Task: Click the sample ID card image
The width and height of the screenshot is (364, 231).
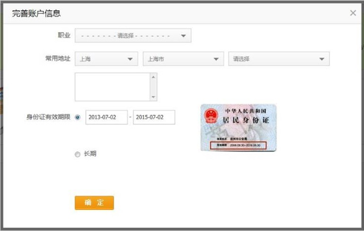Action: coord(238,128)
